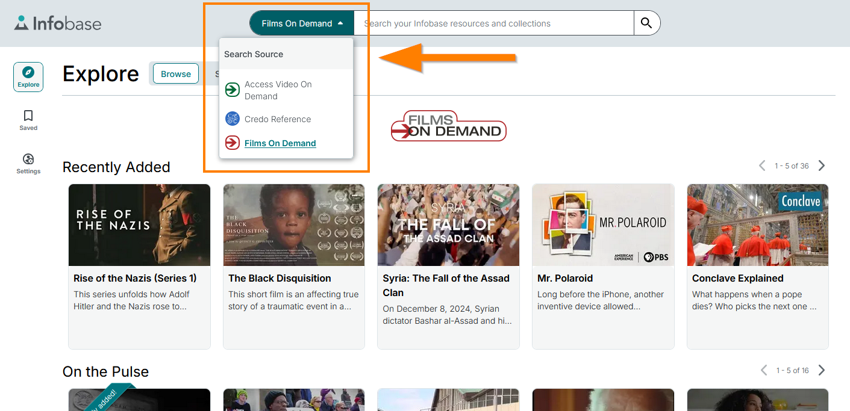This screenshot has width=850, height=411.
Task: Click the Infobase logo
Action: pos(58,23)
